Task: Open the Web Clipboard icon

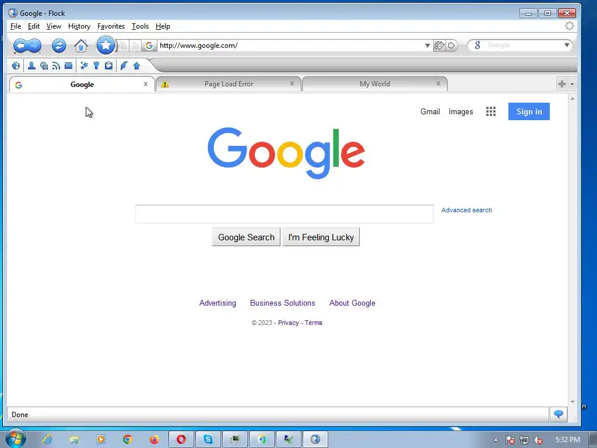Action: coord(108,65)
